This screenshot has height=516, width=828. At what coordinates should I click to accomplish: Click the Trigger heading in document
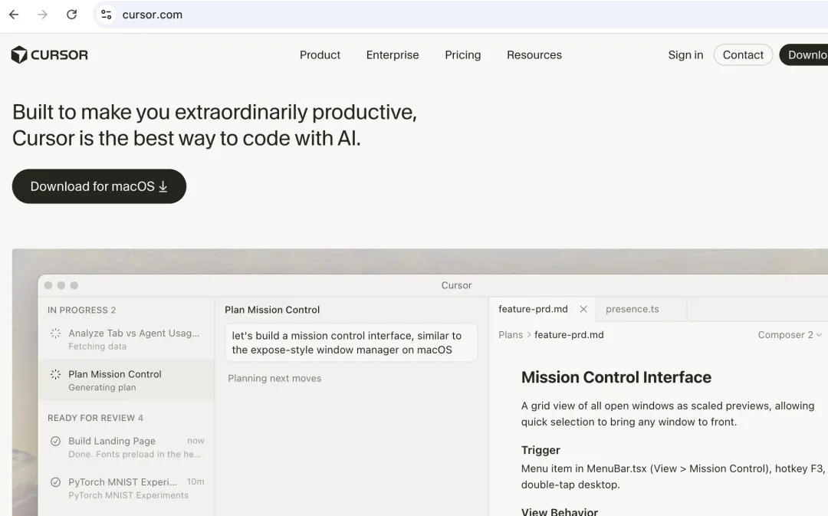pos(540,450)
